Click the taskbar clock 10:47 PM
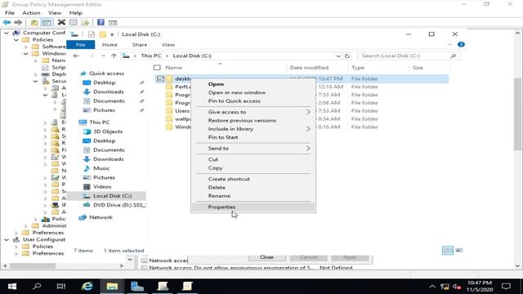 tap(480, 287)
